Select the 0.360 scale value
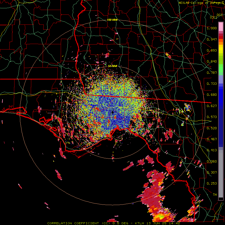 (x=212, y=161)
